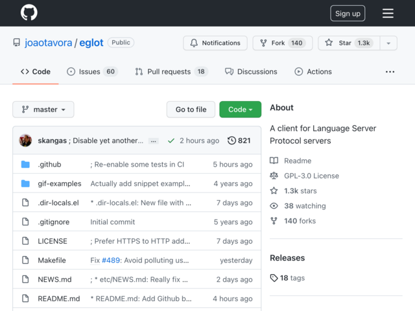The image size is (415, 311).
Task: Switch to the Issues tab
Action: pos(92,72)
